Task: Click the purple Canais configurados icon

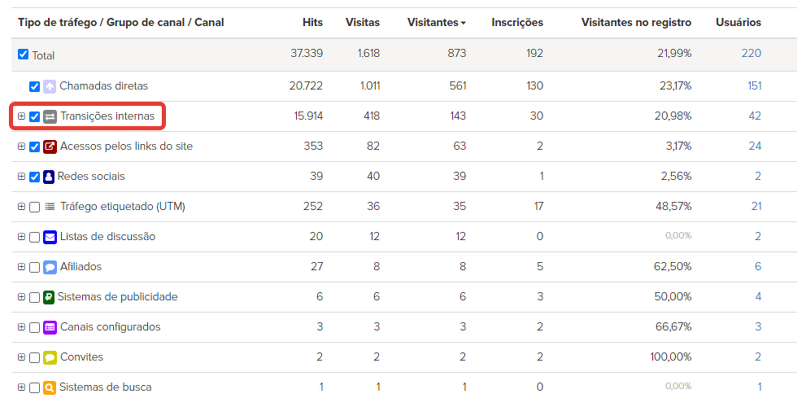Action: tap(50, 327)
